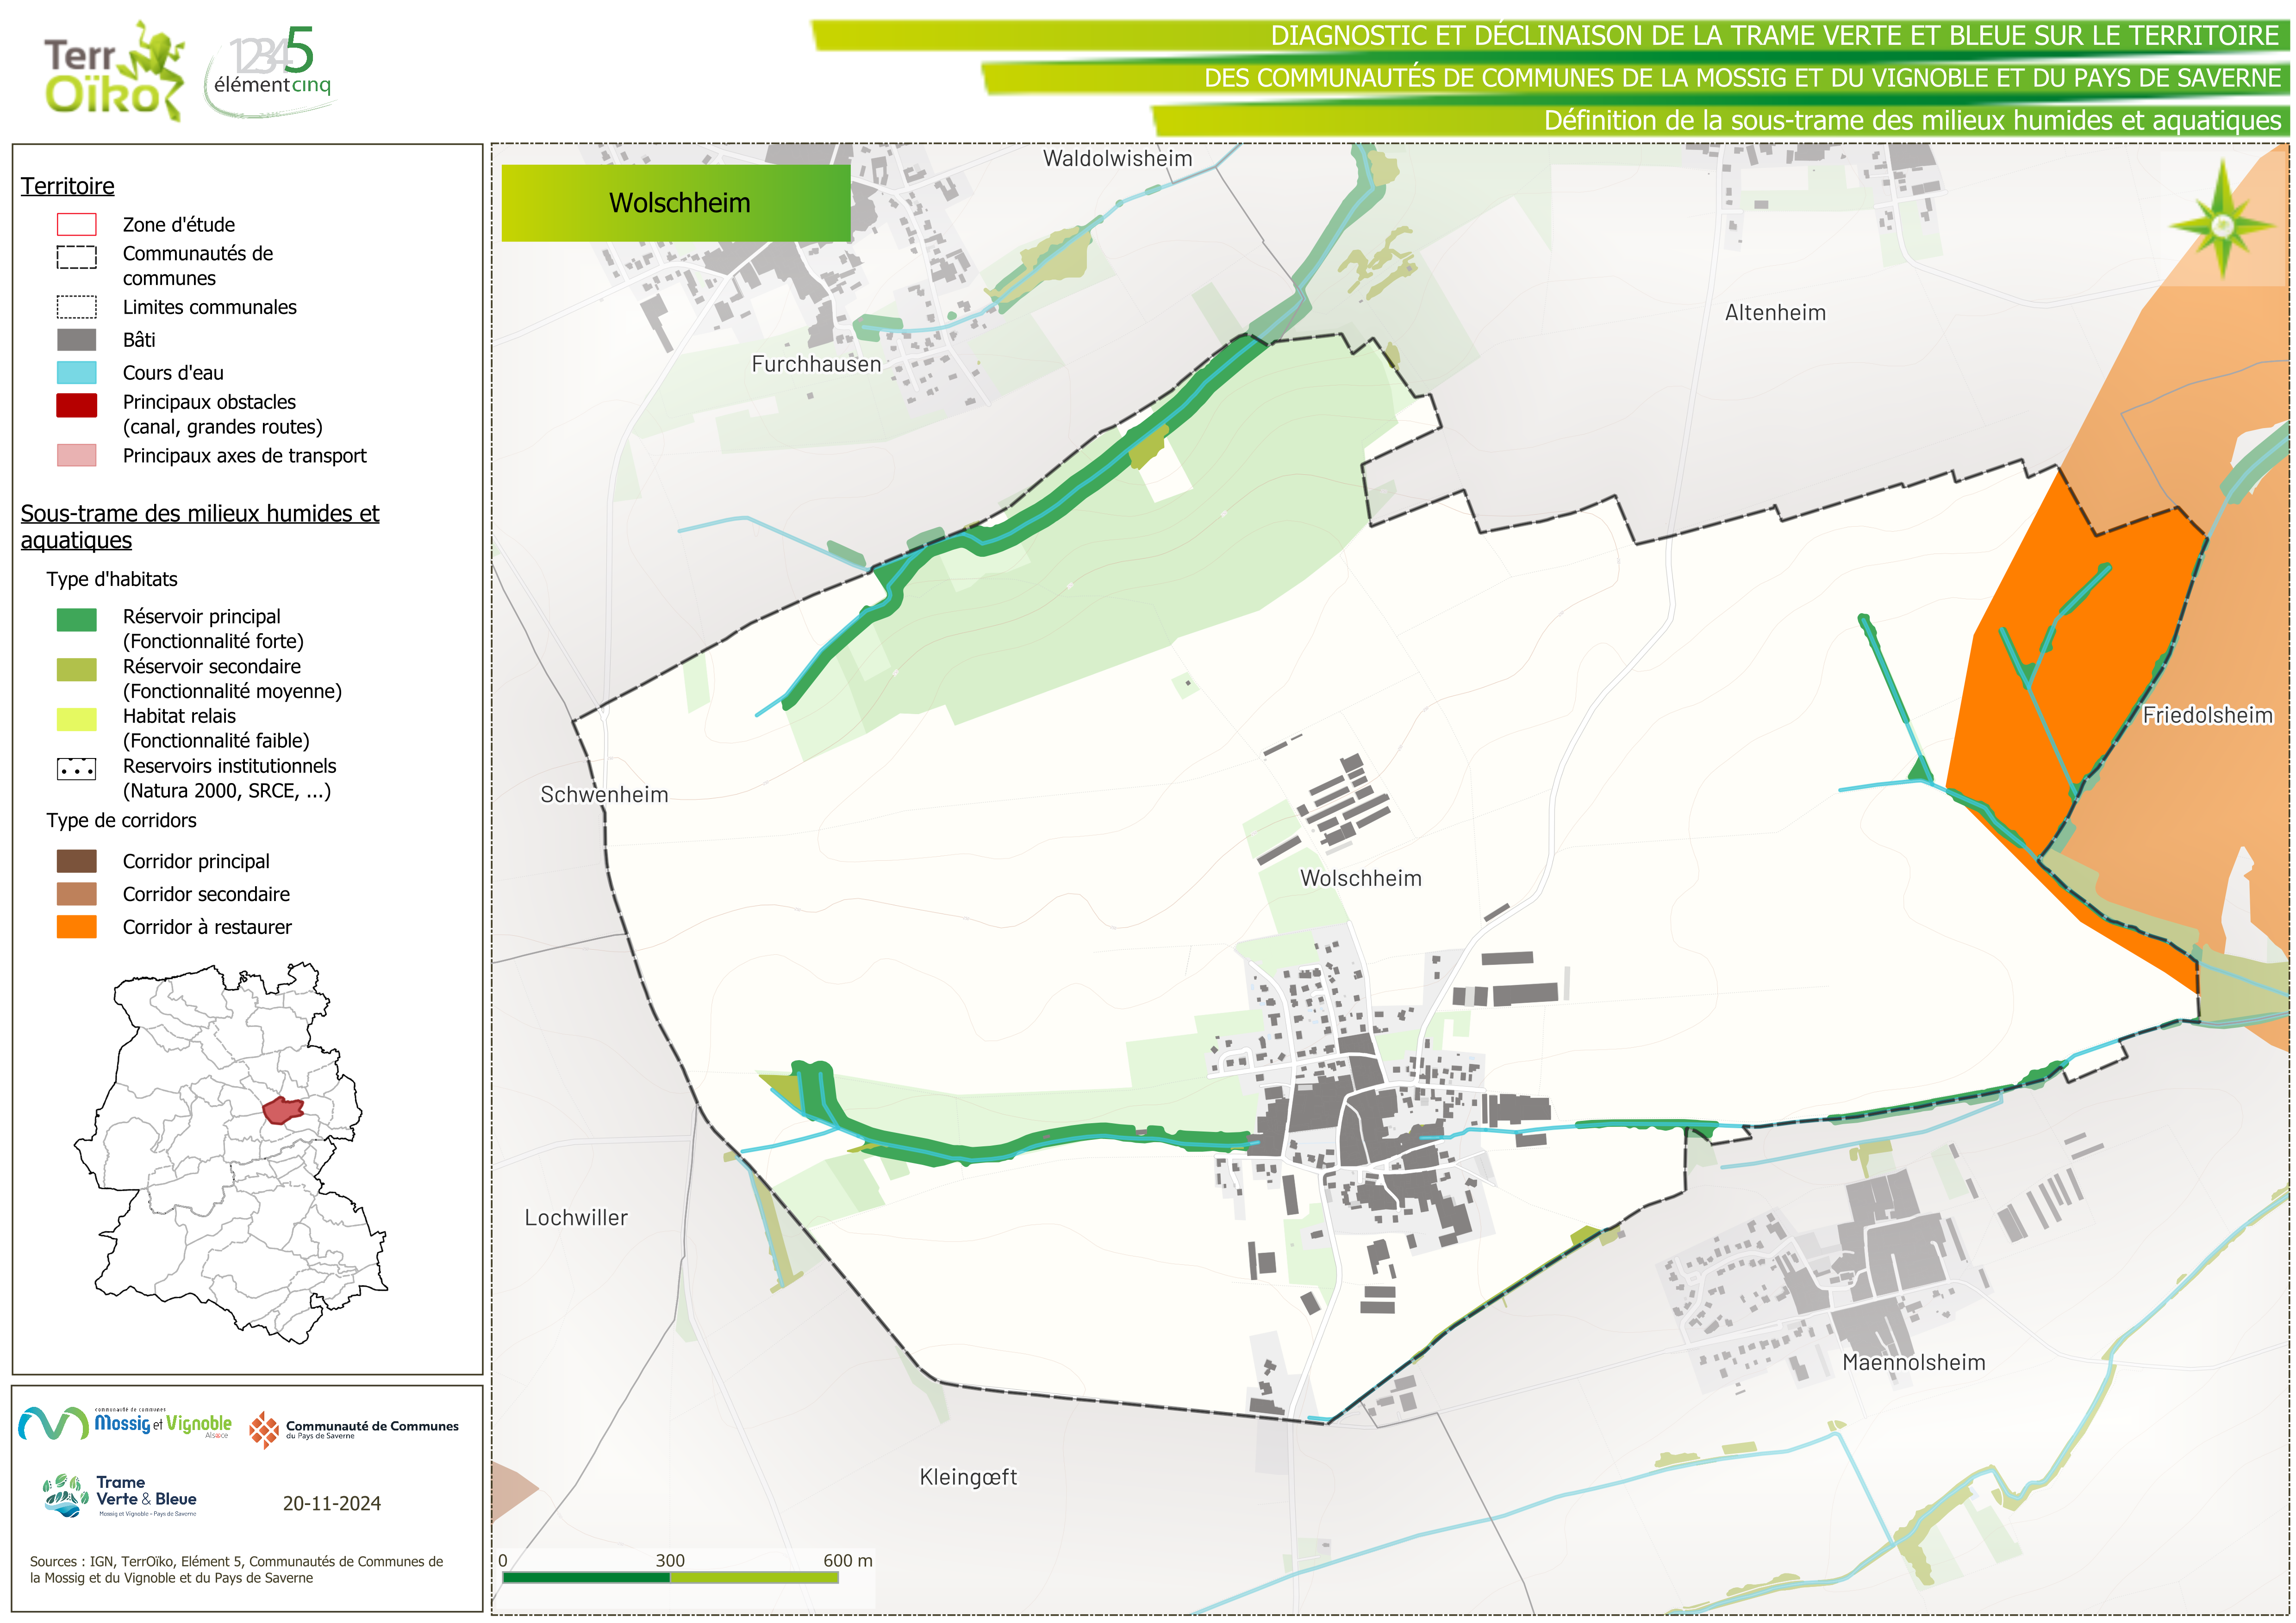Click the Mossig et Vignoble logo
Screen dimensions: 2296x1623
click(125, 1423)
